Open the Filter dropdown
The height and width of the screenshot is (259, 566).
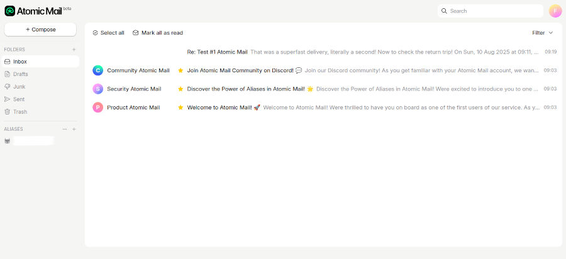pos(543,33)
